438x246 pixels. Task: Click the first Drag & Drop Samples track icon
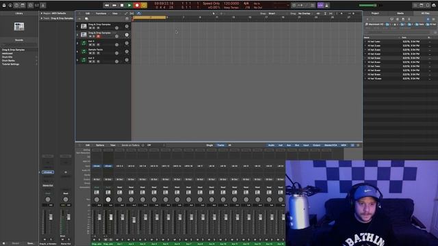83,26
